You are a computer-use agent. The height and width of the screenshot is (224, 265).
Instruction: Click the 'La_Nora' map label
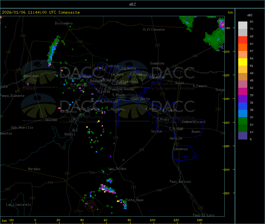click(117, 74)
